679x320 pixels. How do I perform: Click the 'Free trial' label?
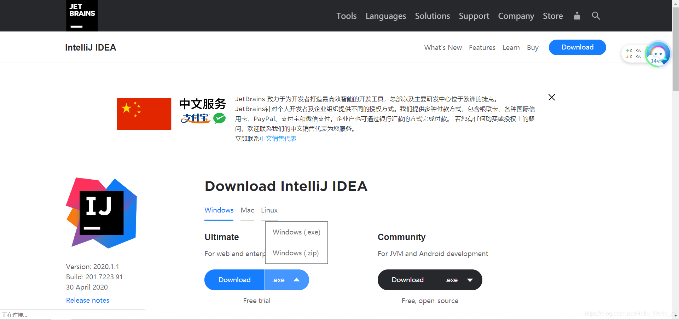[257, 301]
